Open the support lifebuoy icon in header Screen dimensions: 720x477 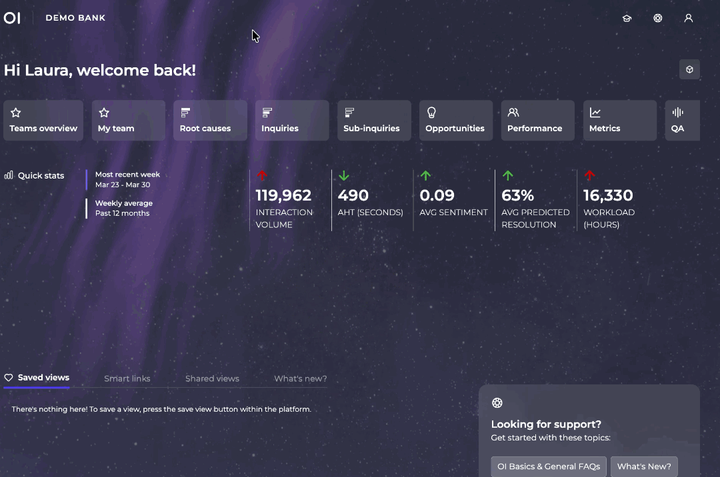657,18
